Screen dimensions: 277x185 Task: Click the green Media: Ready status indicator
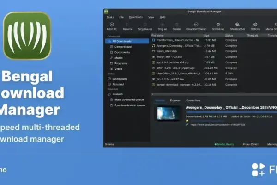click(x=224, y=144)
